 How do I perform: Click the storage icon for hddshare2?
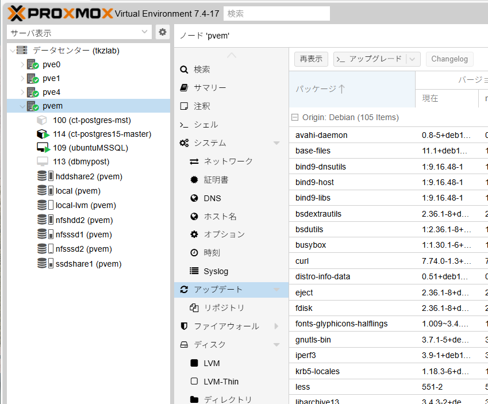coord(45,176)
